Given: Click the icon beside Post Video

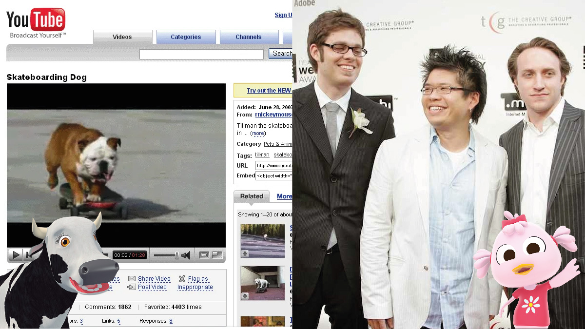Looking at the screenshot, I should point(132,287).
